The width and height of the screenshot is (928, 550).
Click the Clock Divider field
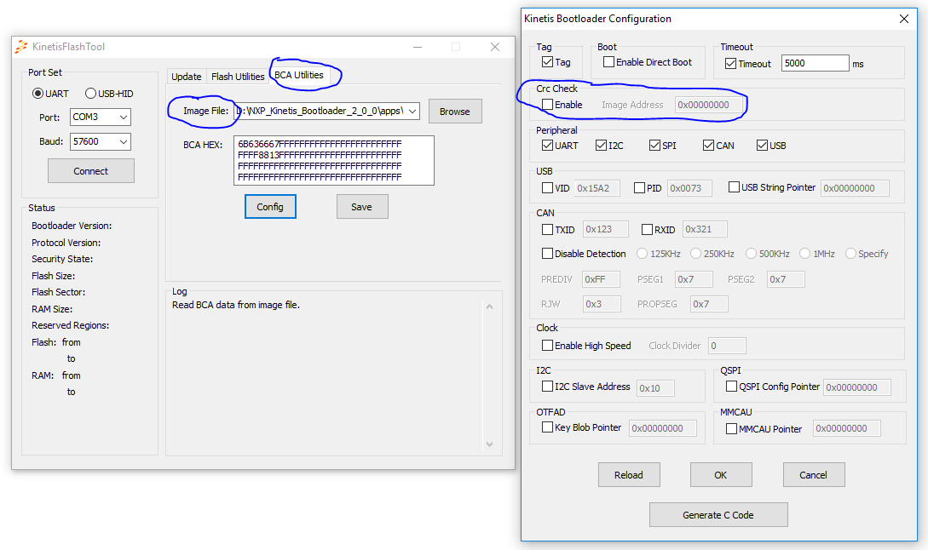[727, 346]
